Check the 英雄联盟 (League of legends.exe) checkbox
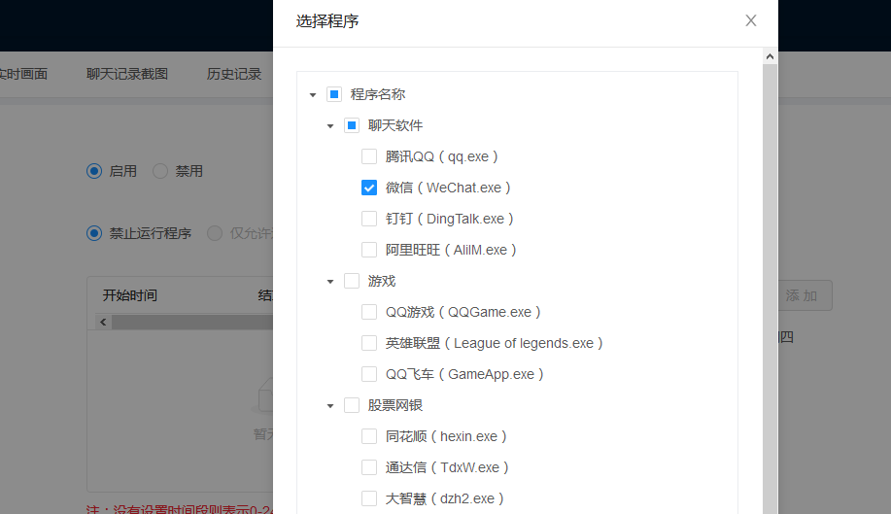The image size is (891, 514). point(369,343)
